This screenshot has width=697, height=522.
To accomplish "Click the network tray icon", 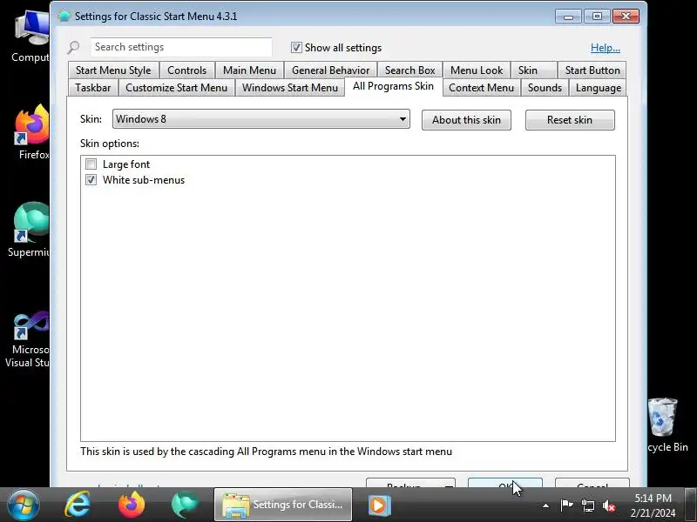I will pos(587,505).
